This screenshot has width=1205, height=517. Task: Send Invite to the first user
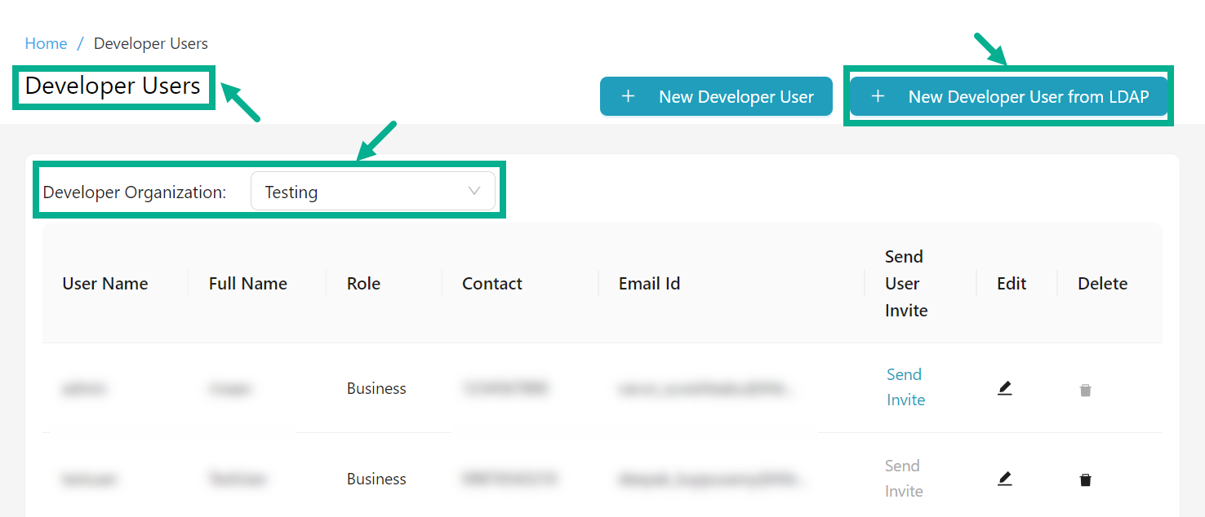905,388
